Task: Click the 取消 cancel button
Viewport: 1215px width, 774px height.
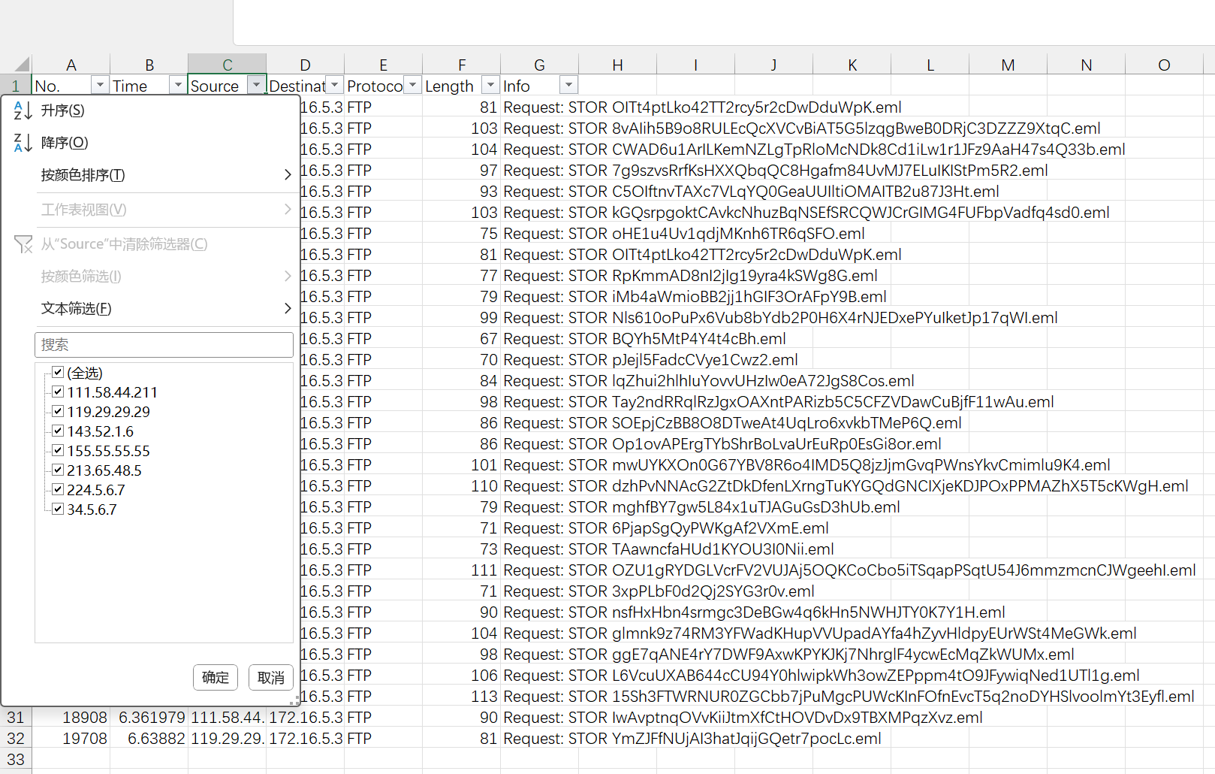Action: tap(270, 677)
